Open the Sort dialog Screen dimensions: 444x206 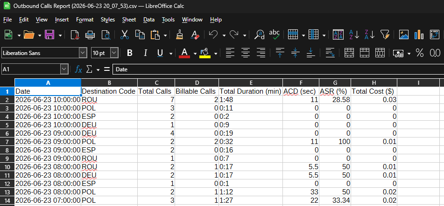pos(338,35)
